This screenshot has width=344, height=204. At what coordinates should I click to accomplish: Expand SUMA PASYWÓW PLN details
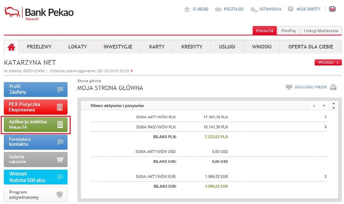click(326, 127)
